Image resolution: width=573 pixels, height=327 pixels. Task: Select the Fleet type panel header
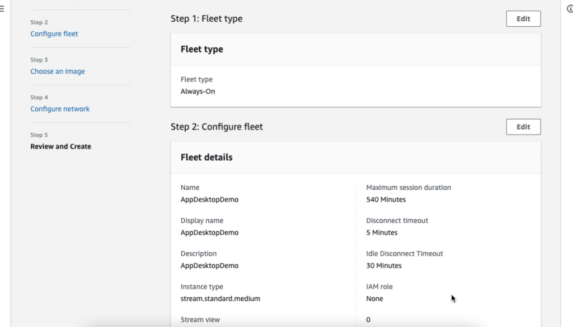[202, 49]
